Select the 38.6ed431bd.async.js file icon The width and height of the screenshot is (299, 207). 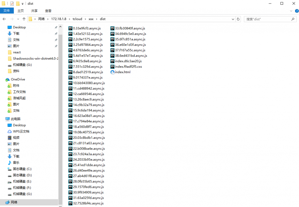pos(112,56)
